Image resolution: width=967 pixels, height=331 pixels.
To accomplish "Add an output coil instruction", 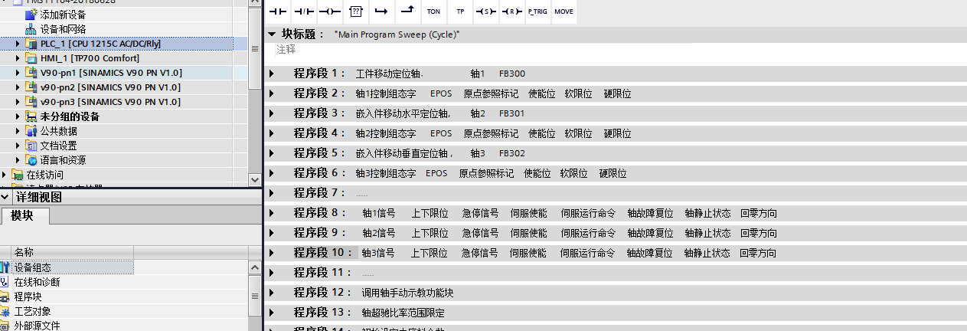I will tap(329, 11).
